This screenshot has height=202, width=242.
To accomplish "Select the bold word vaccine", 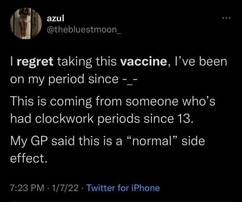I will [144, 62].
